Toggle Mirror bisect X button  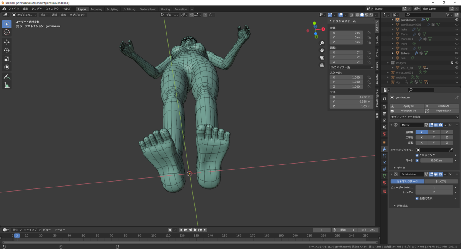coord(421,137)
